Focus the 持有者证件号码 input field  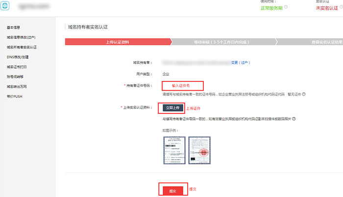click(x=180, y=85)
